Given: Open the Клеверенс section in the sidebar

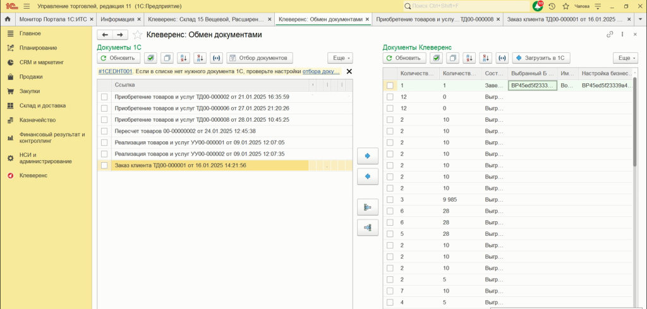Looking at the screenshot, I should point(45,175).
